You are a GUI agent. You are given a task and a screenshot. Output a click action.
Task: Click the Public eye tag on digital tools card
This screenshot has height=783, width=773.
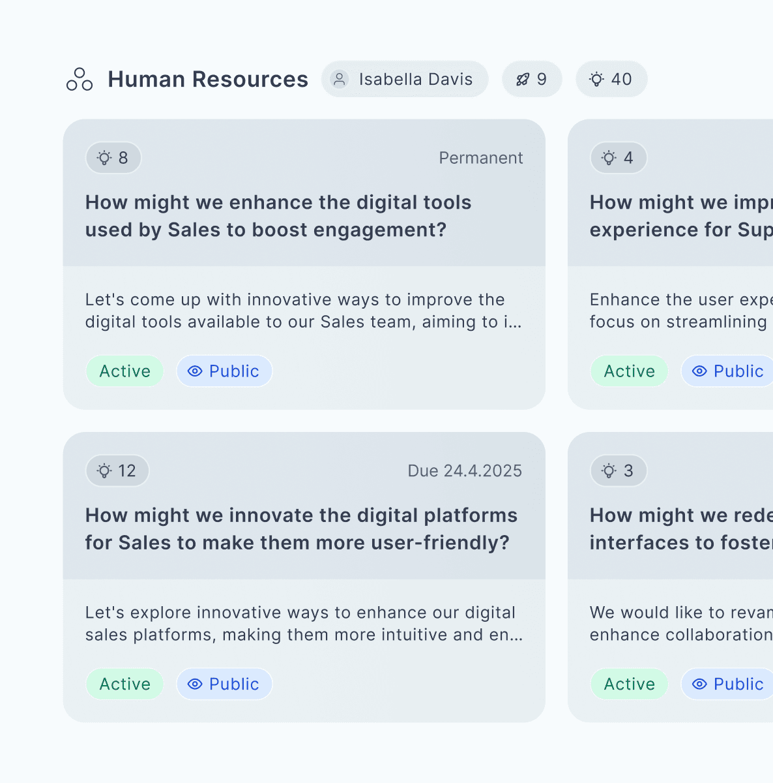pyautogui.click(x=224, y=371)
